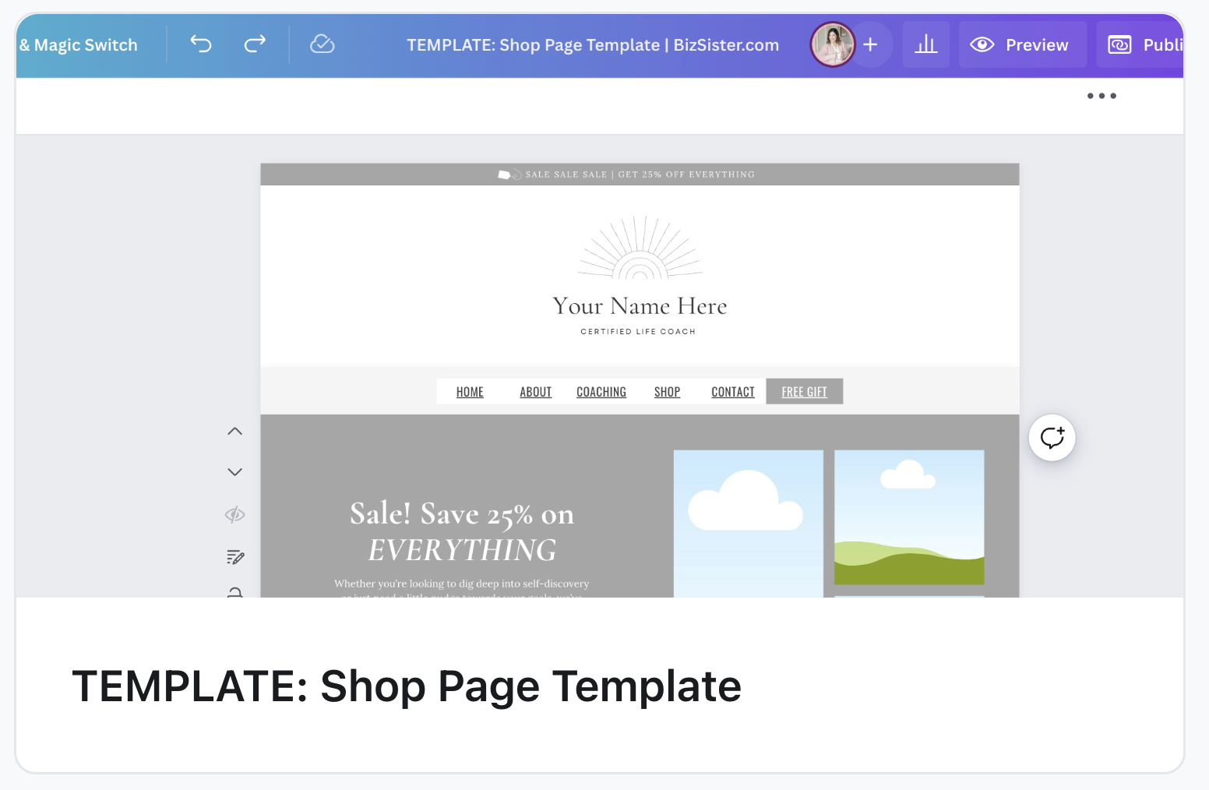Move page down with chevron arrow

(234, 472)
